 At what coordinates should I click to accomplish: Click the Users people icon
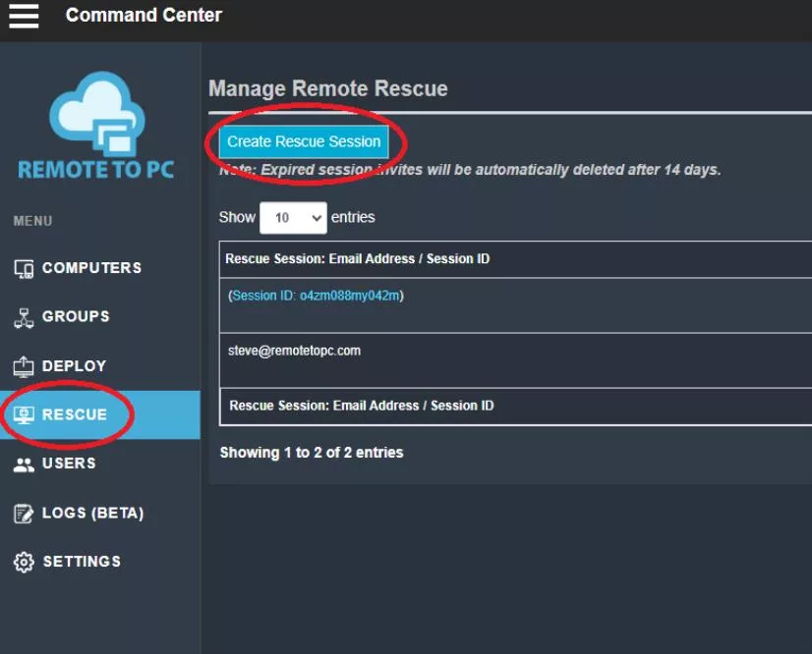pos(24,464)
